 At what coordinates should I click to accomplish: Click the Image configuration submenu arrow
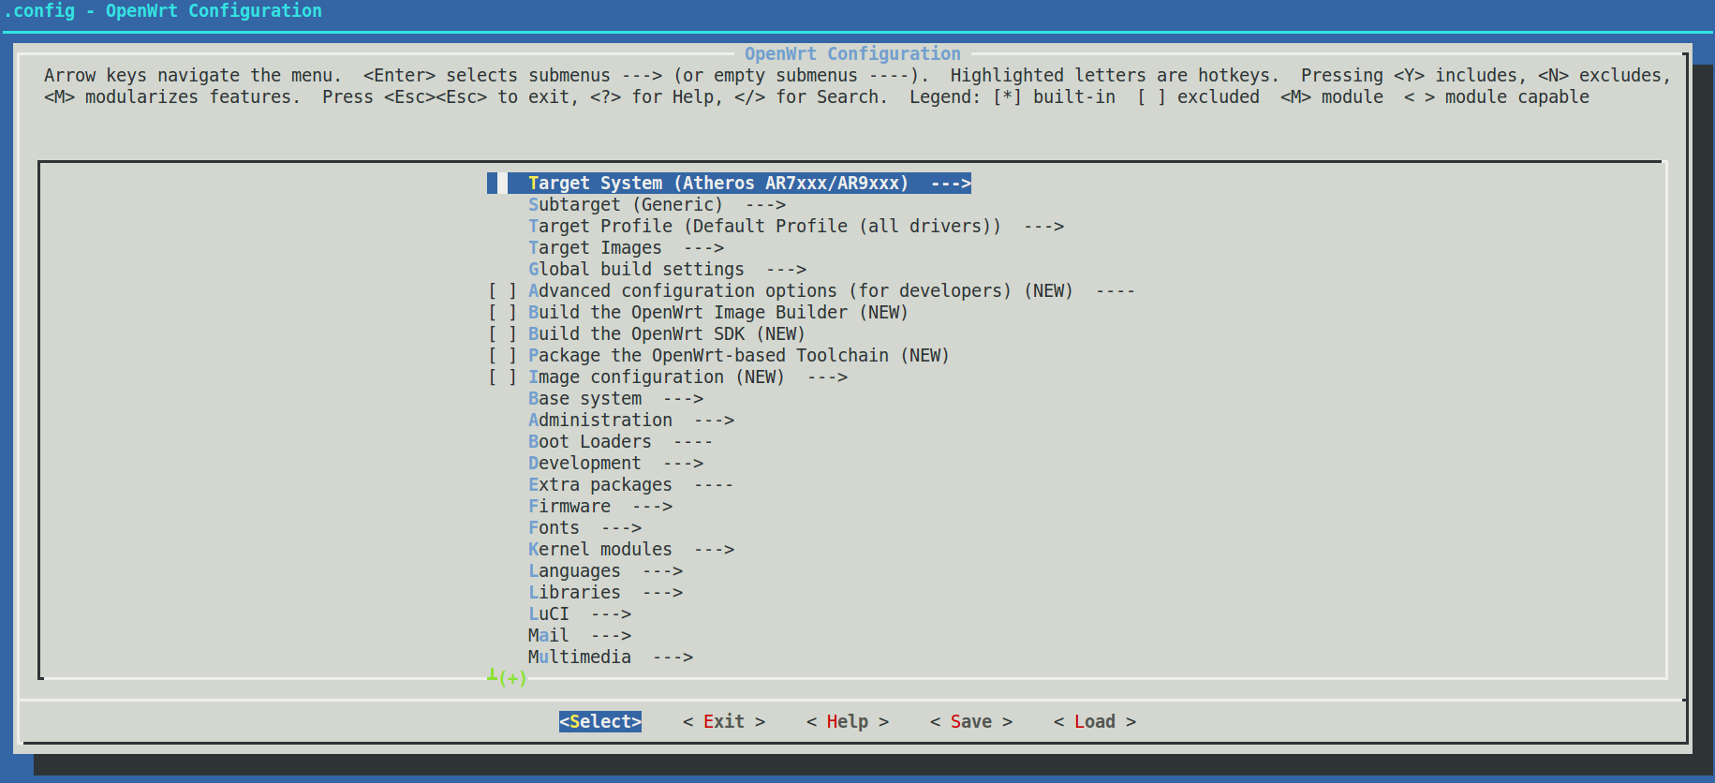[827, 377]
